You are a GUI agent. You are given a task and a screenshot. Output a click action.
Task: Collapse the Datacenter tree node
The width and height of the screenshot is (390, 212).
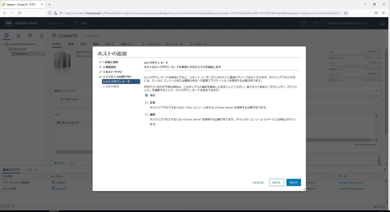(6, 49)
